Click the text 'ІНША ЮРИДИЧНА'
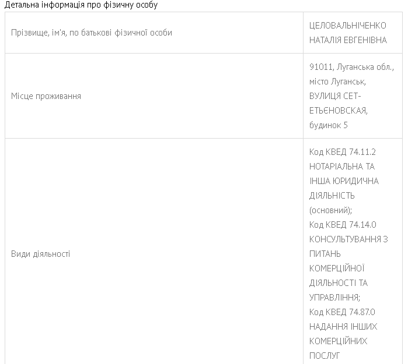This screenshot has height=364, width=408. pyautogui.click(x=344, y=181)
